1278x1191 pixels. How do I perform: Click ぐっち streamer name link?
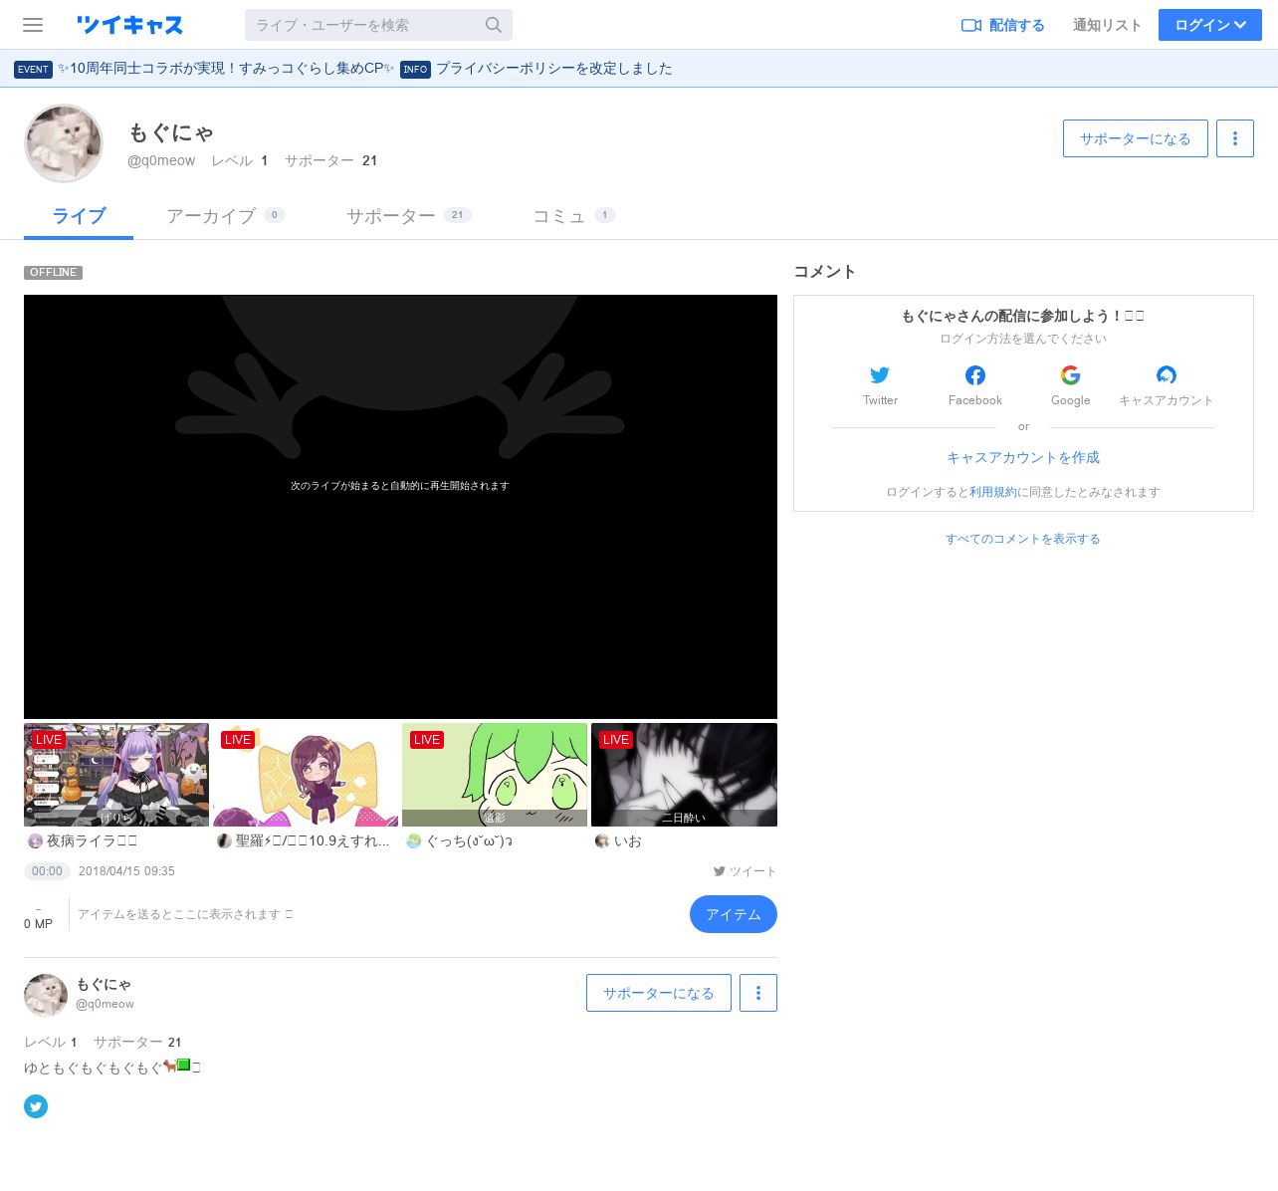(x=469, y=841)
